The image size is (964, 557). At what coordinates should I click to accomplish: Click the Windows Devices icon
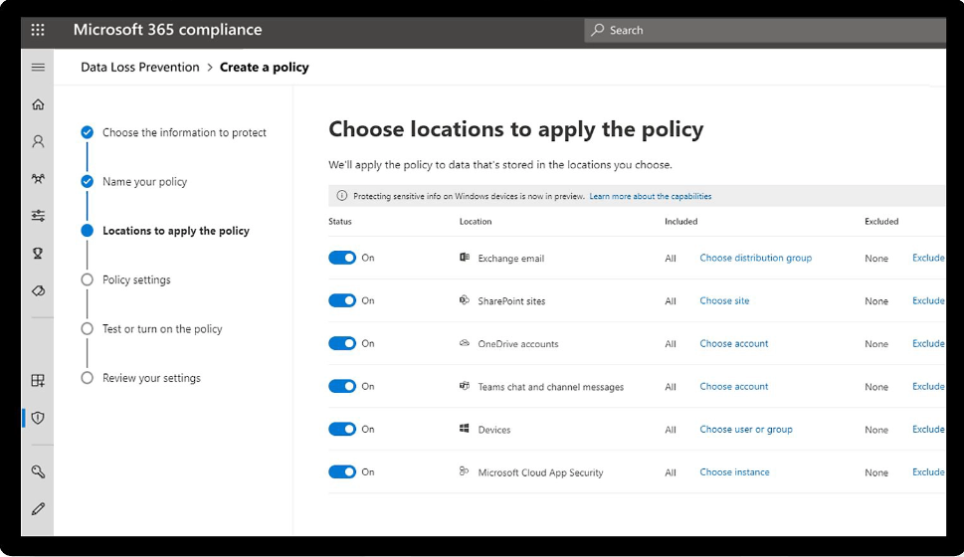point(465,429)
